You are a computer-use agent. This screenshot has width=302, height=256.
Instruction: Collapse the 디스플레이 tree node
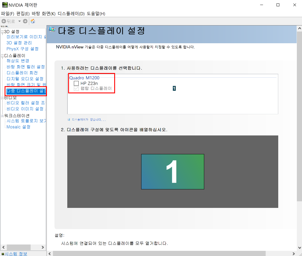coord(2,56)
